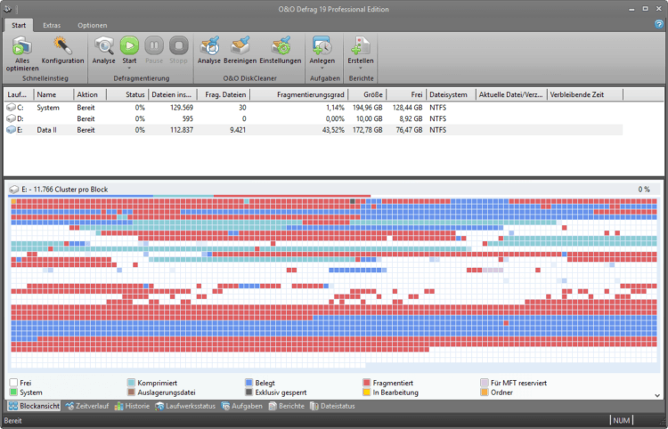Switch to the Start ribbon tab

(19, 25)
